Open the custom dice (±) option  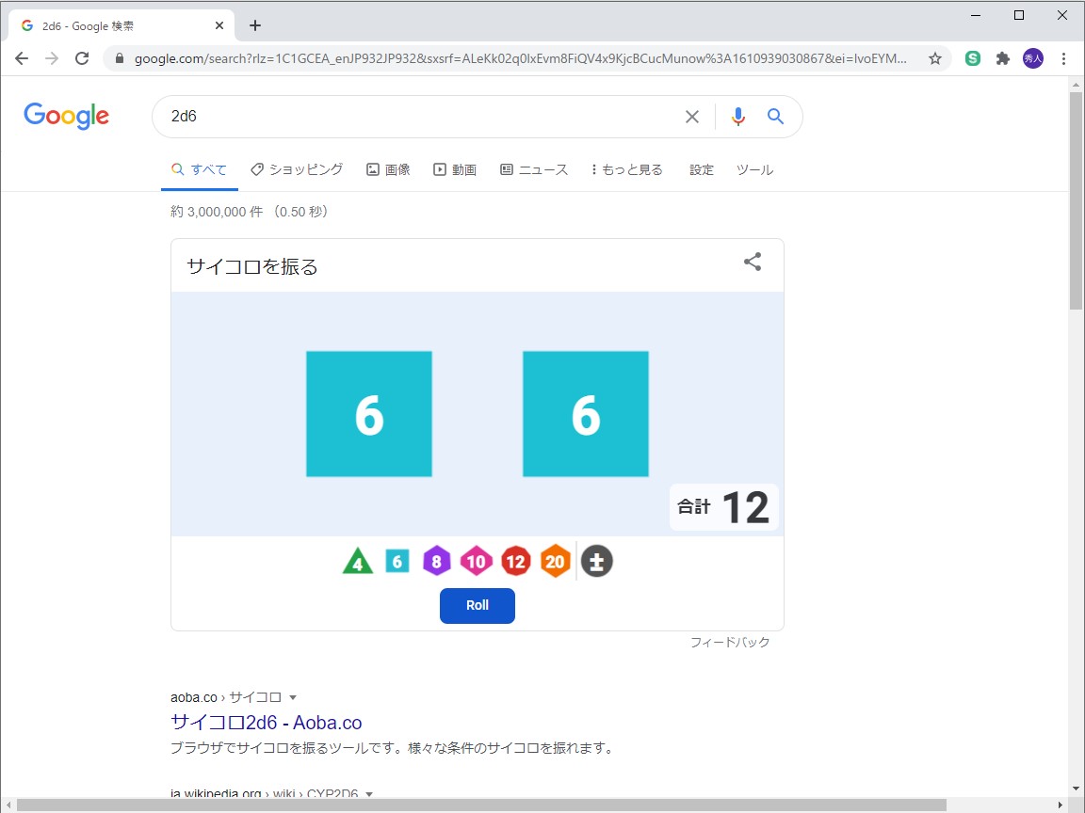pyautogui.click(x=597, y=561)
